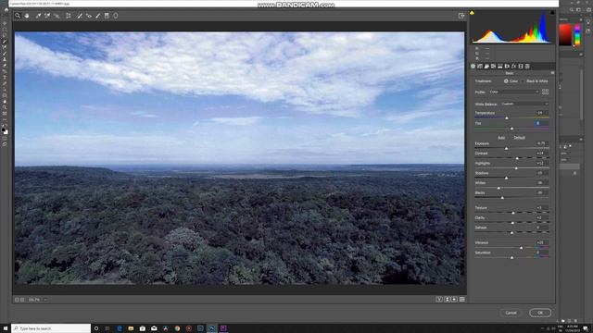Click the Default adjustment link
This screenshot has height=333, width=593.
click(x=519, y=138)
